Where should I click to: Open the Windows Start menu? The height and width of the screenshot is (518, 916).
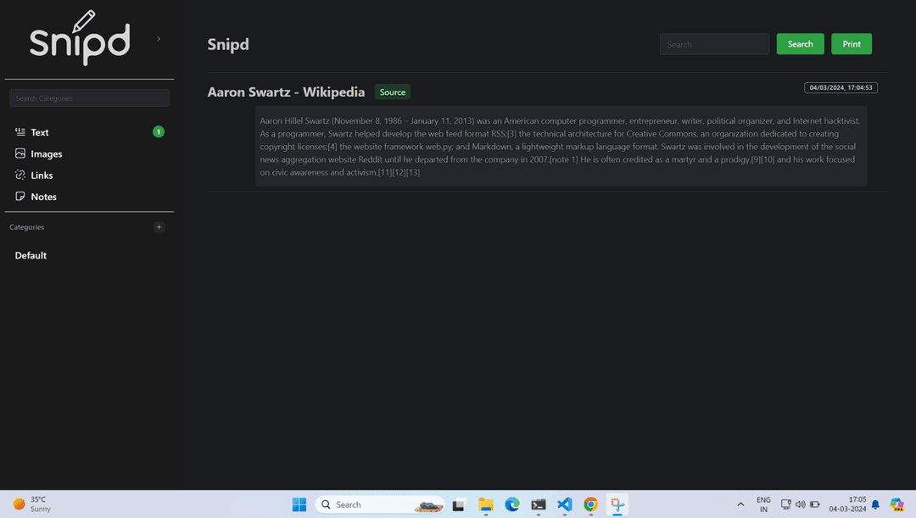pos(299,504)
